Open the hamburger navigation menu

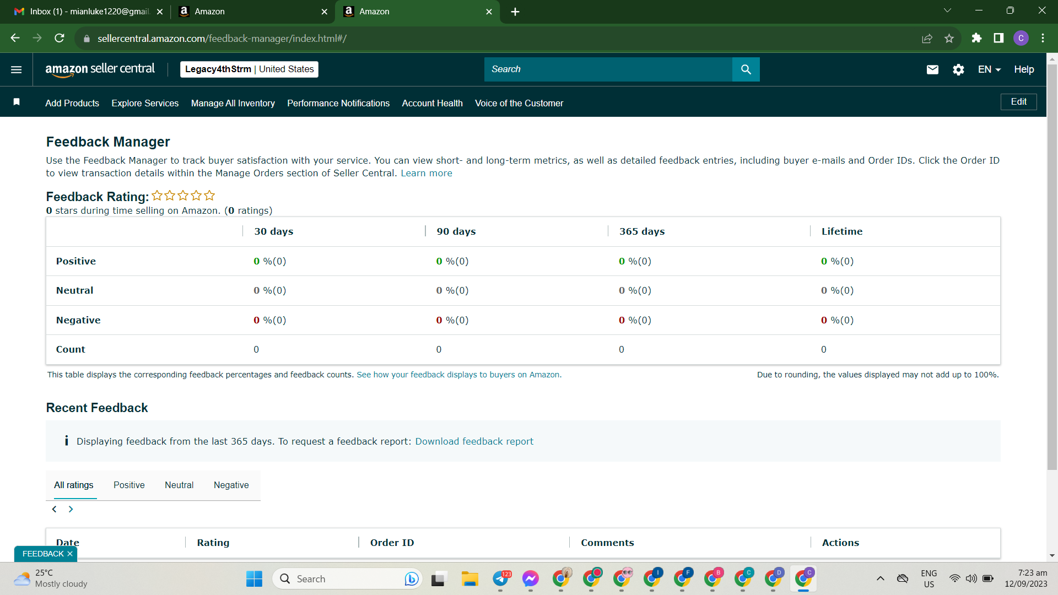[16, 69]
